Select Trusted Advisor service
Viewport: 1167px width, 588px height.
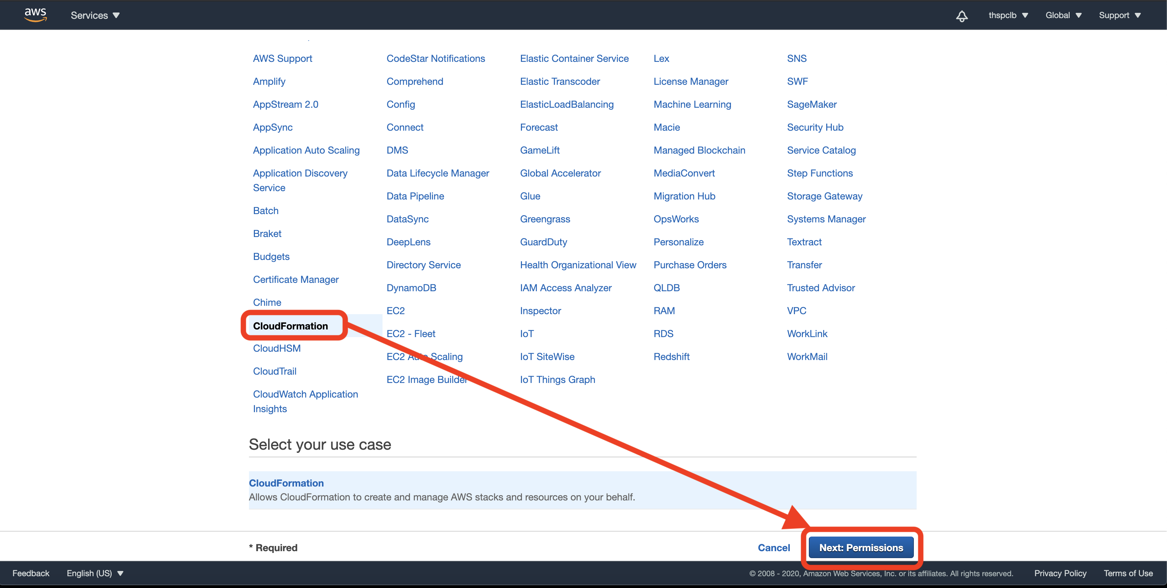tap(821, 288)
